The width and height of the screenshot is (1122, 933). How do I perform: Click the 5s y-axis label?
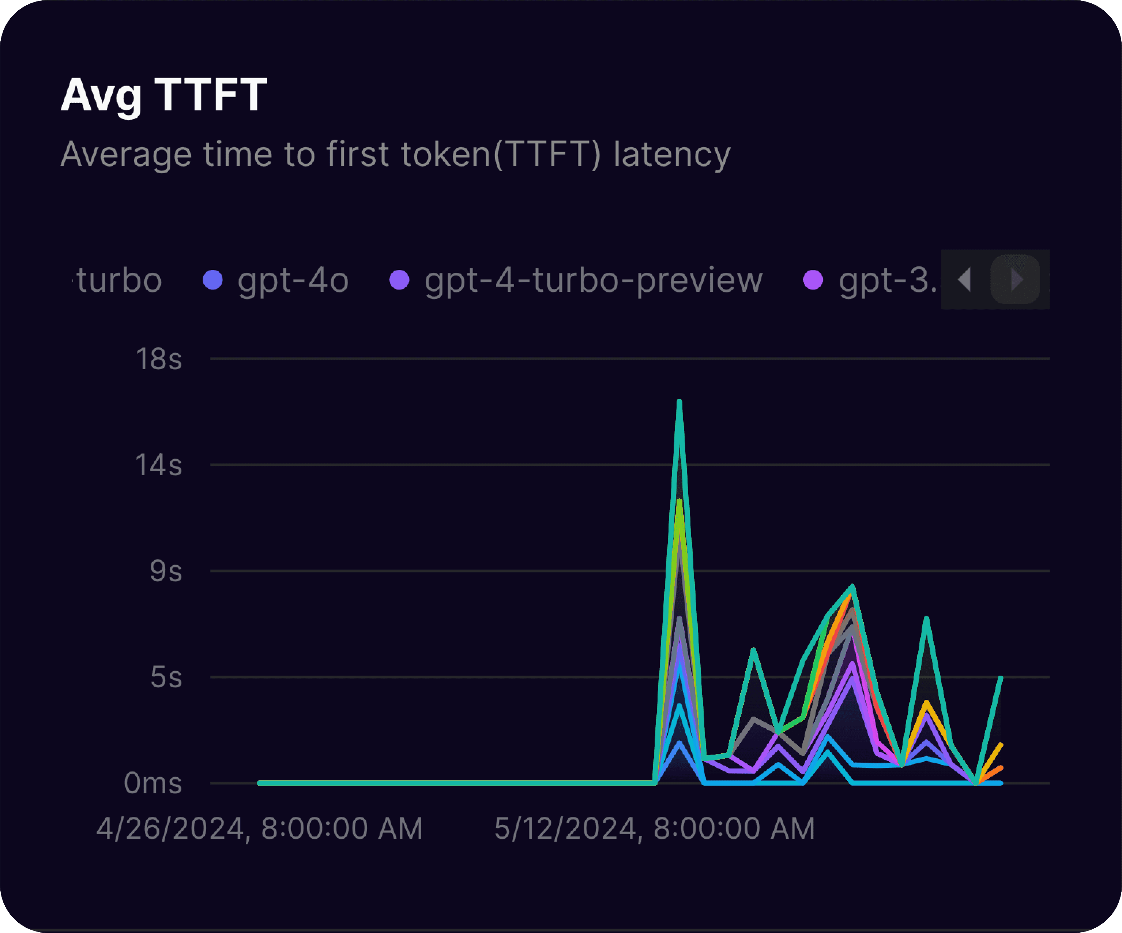(x=166, y=677)
